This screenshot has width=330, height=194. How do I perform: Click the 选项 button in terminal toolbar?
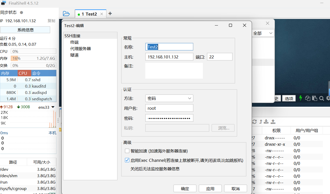[x=289, y=99]
